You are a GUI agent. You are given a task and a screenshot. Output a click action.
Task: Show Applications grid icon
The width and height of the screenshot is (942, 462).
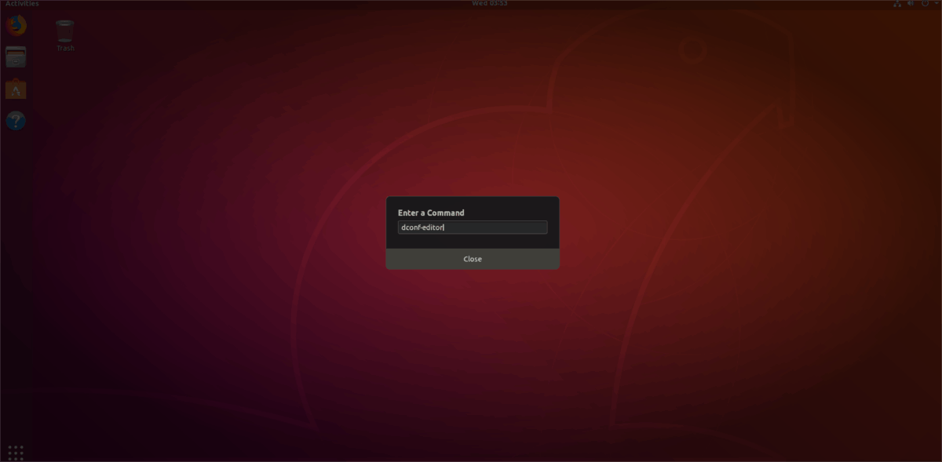click(x=16, y=453)
